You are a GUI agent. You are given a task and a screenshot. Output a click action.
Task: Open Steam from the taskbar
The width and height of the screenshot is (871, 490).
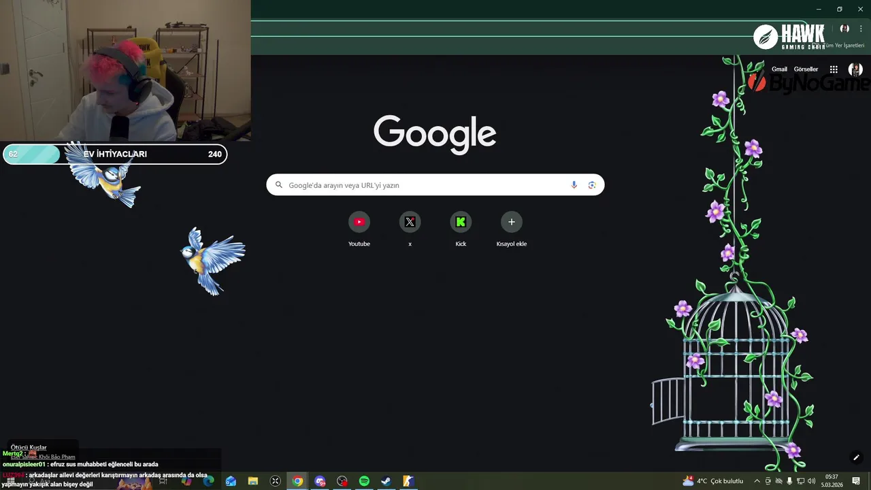tap(386, 481)
